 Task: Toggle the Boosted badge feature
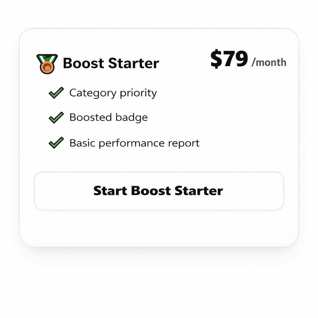(108, 117)
